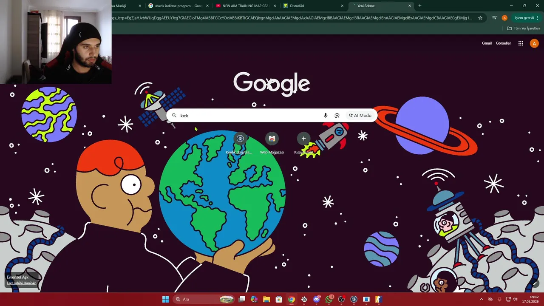This screenshot has height=306, width=544.
Task: Open the Görseller link
Action: pos(503,43)
